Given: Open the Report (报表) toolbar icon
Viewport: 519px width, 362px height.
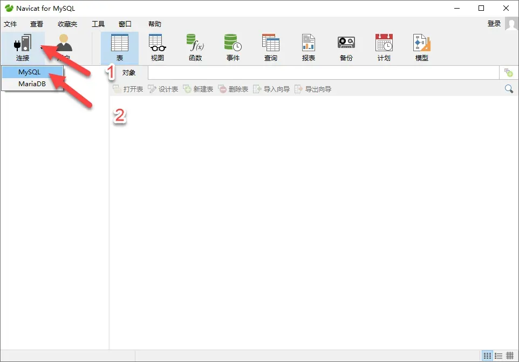Looking at the screenshot, I should coord(308,47).
